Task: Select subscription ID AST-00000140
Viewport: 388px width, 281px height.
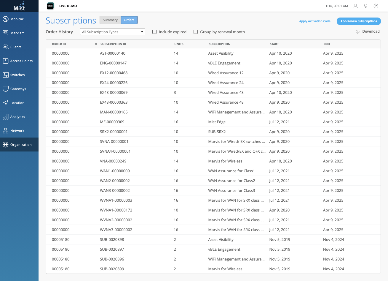Action: 113,53
